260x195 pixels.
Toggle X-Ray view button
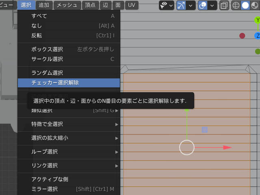click(x=224, y=5)
